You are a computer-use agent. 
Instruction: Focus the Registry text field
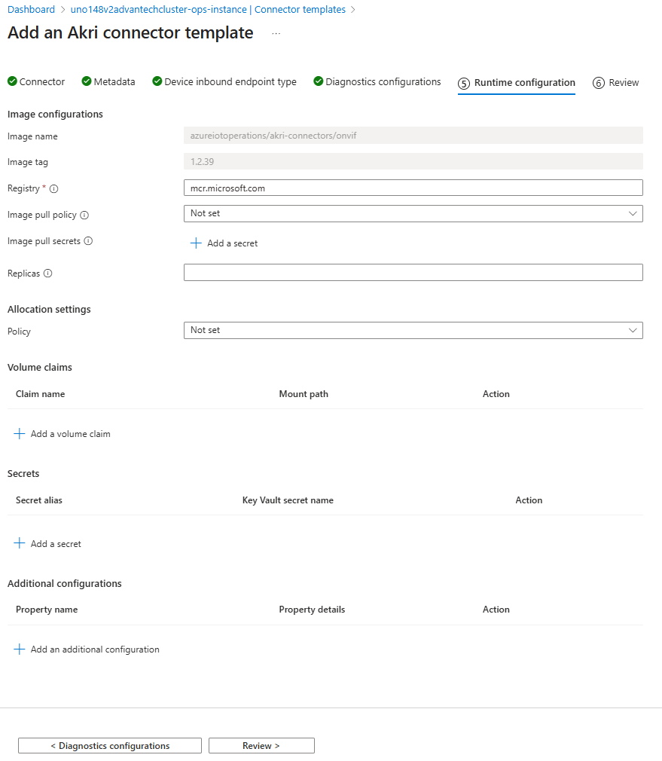413,188
